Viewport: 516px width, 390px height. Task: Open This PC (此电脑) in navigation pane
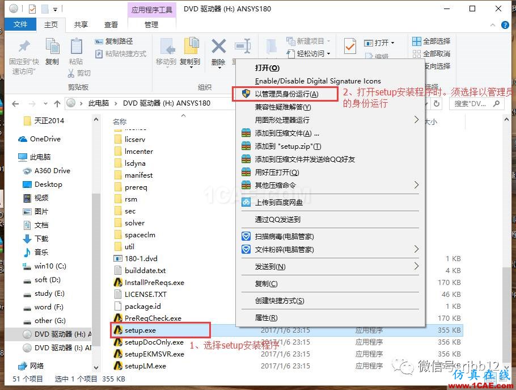[35, 157]
